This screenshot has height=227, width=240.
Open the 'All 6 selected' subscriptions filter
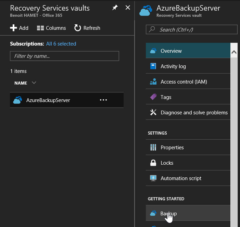pyautogui.click(x=61, y=44)
